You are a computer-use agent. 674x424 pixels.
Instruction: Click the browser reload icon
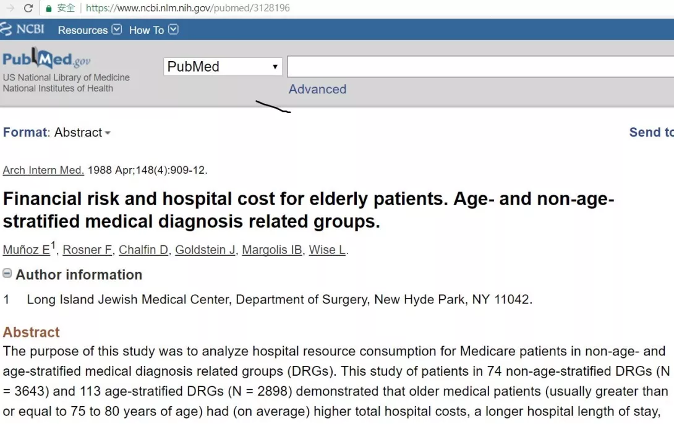coord(28,8)
